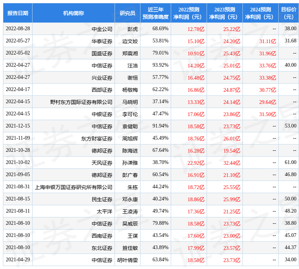Click researcher 谢恒

(x=133, y=78)
